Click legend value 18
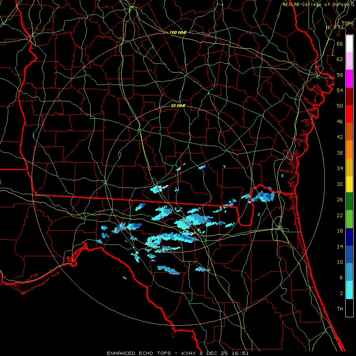356x356 pixels. click(340, 231)
